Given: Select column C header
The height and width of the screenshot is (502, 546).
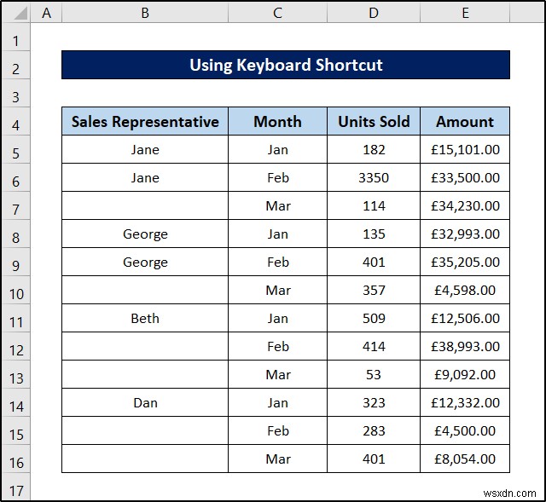Looking at the screenshot, I should click(277, 14).
